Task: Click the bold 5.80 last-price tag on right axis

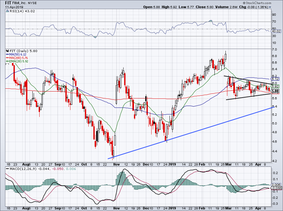Action: (275, 91)
